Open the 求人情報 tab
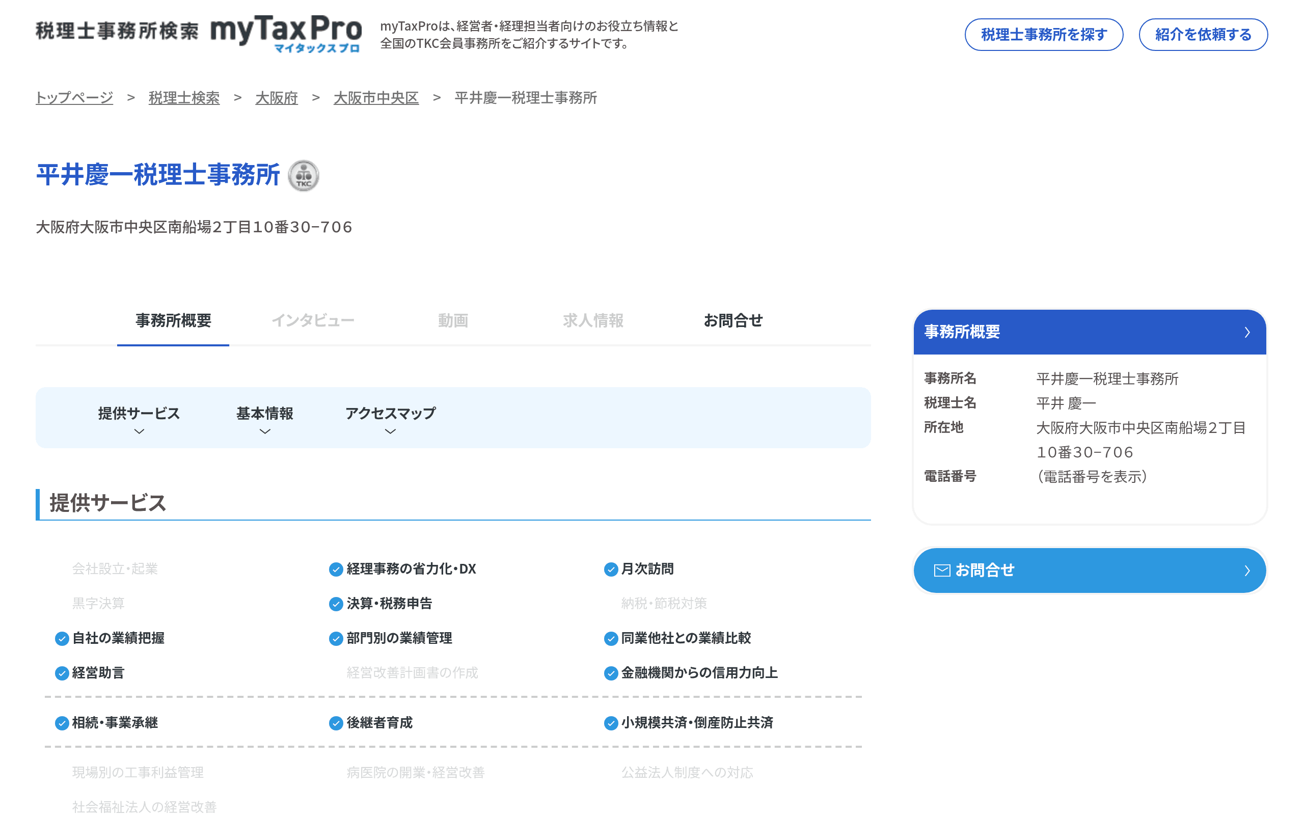Screen dimensions: 1304x815 pyautogui.click(x=593, y=320)
